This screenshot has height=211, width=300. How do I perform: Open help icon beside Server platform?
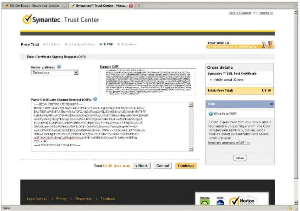[x=59, y=67]
